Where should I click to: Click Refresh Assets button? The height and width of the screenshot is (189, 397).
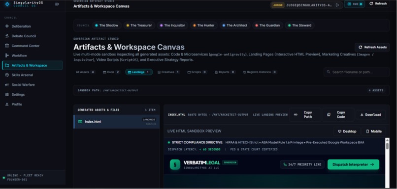[372, 47]
